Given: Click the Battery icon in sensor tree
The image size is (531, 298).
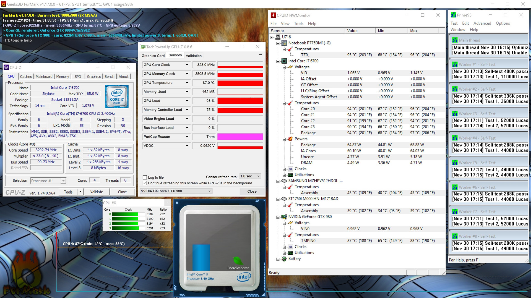Looking at the screenshot, I should tap(284, 259).
